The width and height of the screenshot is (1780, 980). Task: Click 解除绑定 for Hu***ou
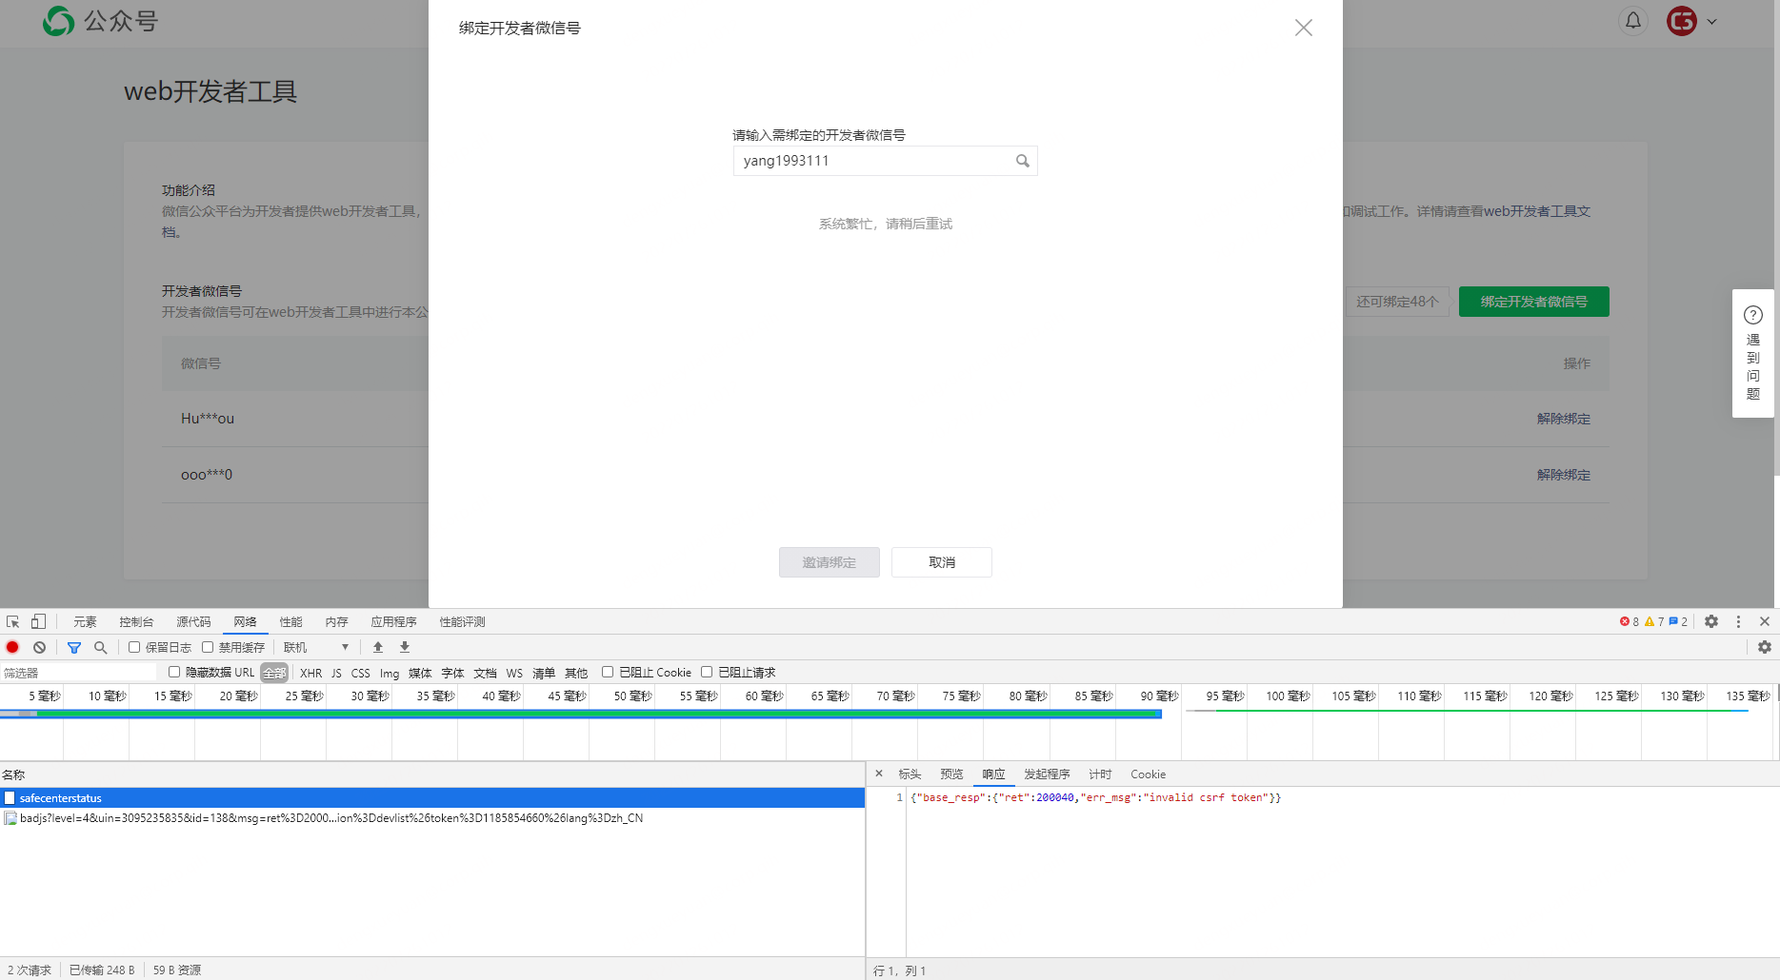[x=1563, y=419]
